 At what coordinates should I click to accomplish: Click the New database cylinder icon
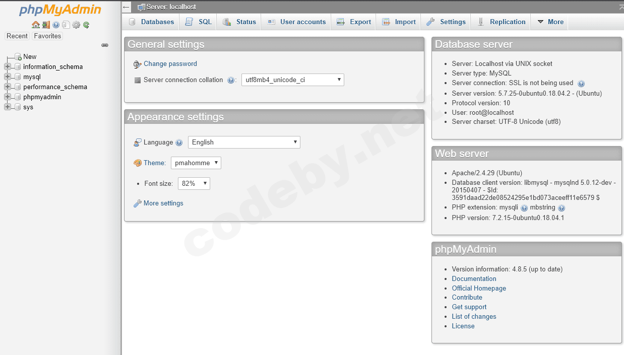[18, 57]
